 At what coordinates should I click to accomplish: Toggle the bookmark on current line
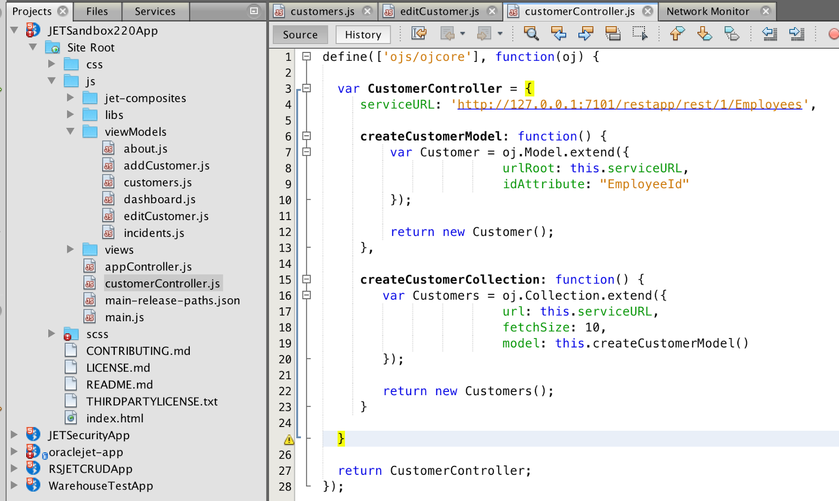tap(732, 34)
